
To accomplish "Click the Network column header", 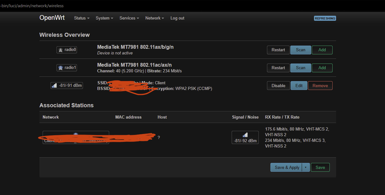I will pos(51,117).
